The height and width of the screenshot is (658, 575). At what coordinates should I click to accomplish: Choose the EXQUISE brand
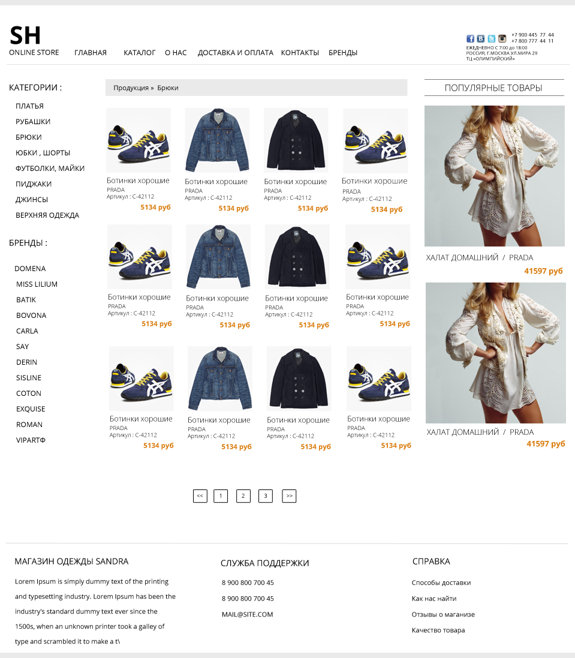[31, 408]
